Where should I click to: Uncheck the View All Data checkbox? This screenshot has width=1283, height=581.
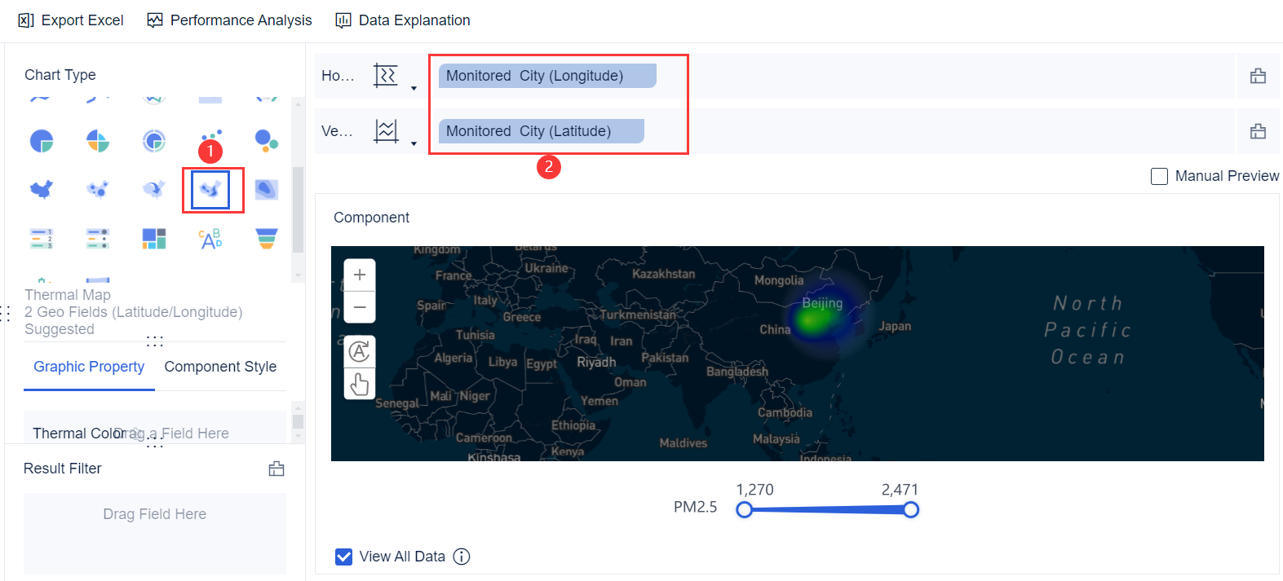click(x=344, y=557)
